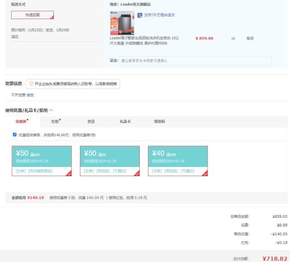Click the 配送方式 heading
290x262 pixels.
click(x=18, y=4)
